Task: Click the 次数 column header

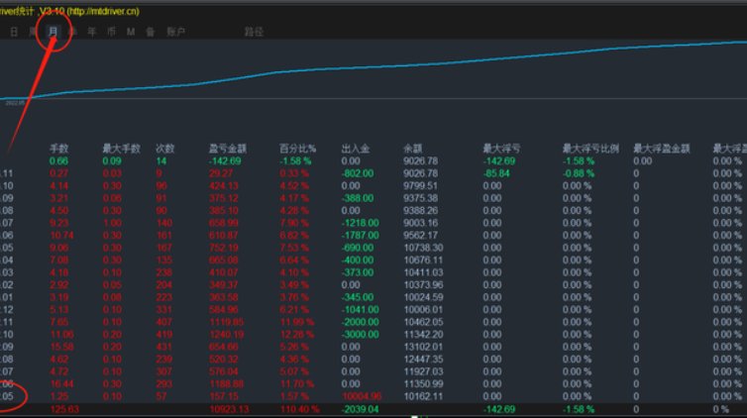Action: [x=165, y=149]
